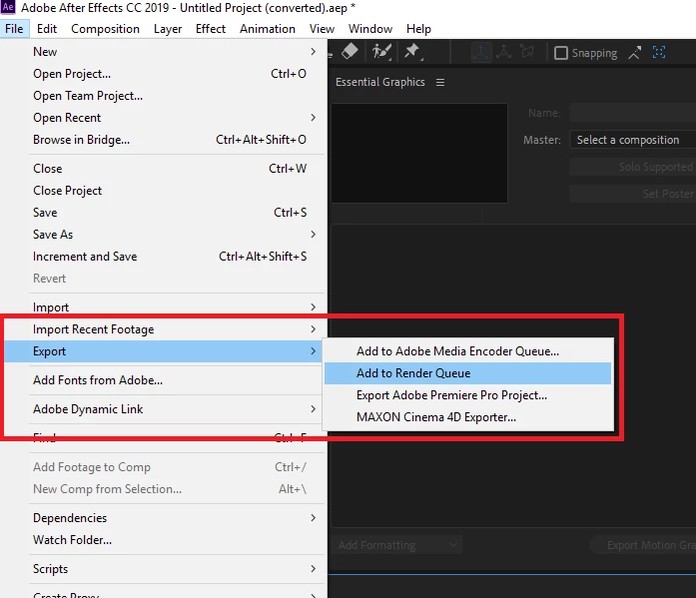Choose Save in File menu
This screenshot has height=598, width=696.
point(163,213)
